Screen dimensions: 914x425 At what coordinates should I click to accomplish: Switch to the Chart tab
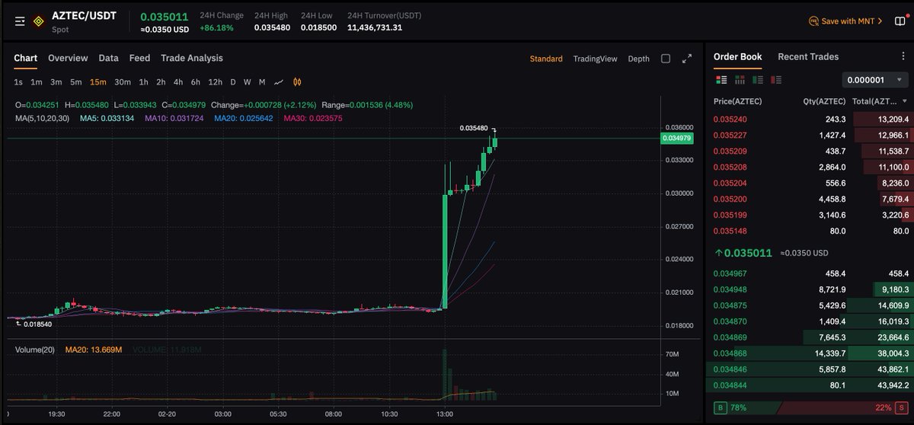(25, 58)
